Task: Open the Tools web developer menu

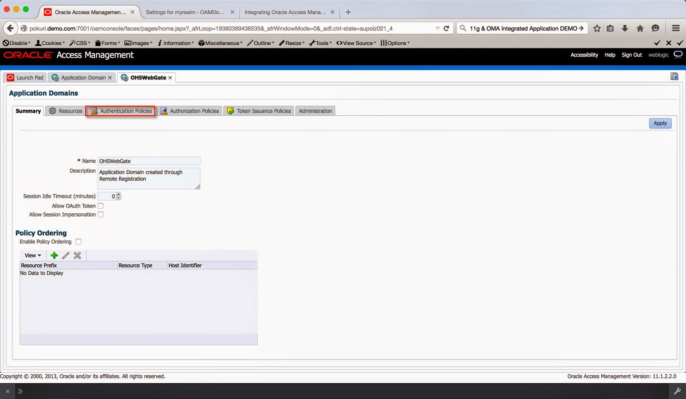Action: (x=321, y=43)
